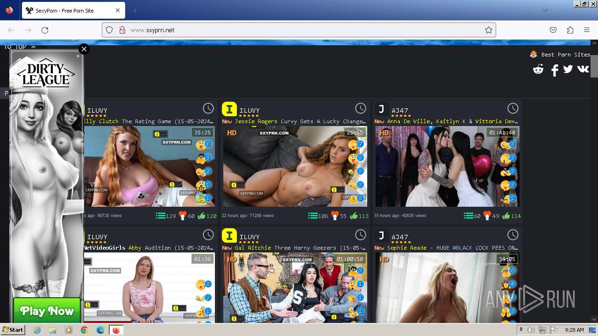Click the green Play Now button

click(x=47, y=311)
